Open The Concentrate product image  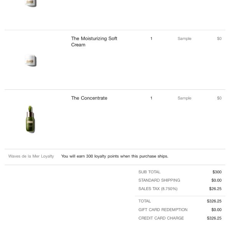[30, 119]
